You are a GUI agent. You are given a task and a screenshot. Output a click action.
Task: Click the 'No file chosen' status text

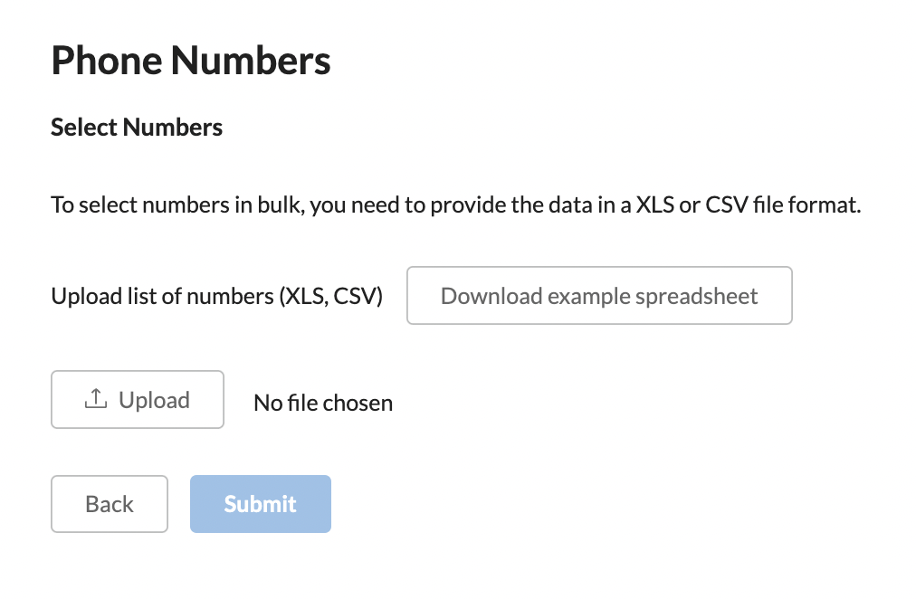coord(323,403)
